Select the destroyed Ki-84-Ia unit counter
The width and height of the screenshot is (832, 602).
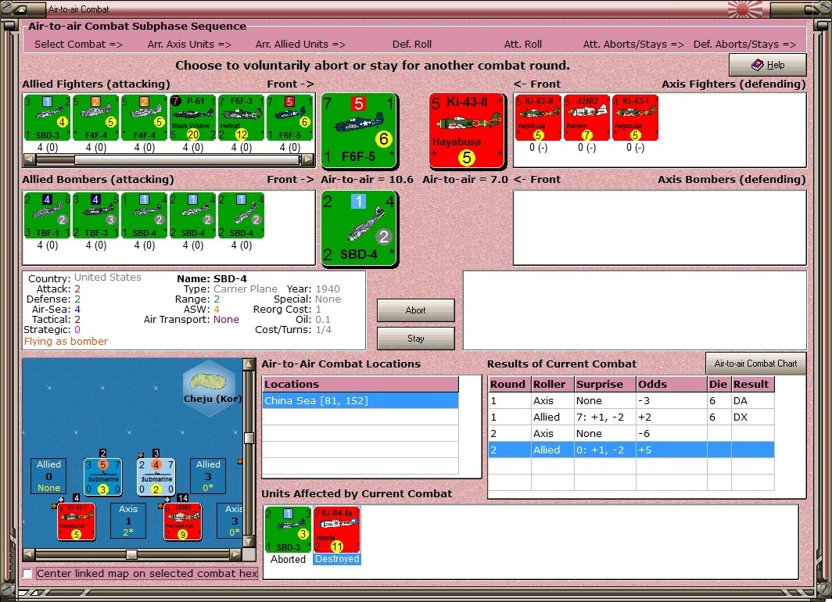(x=337, y=530)
